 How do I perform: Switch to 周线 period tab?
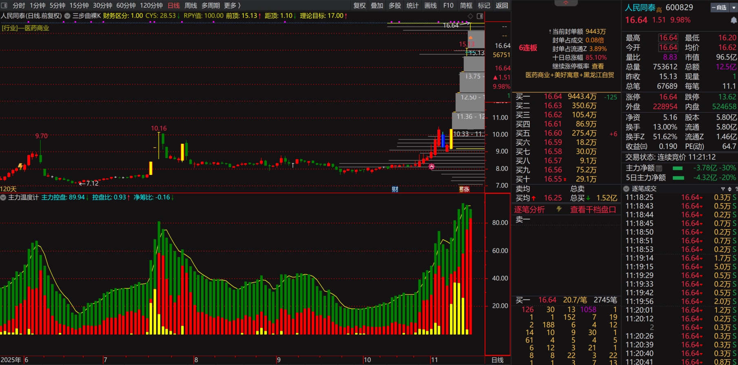(x=191, y=5)
